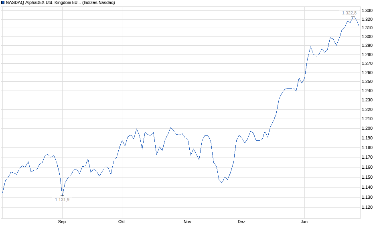The height and width of the screenshot is (232, 377).
Task: Click the Nov. axis label
Action: click(x=187, y=221)
